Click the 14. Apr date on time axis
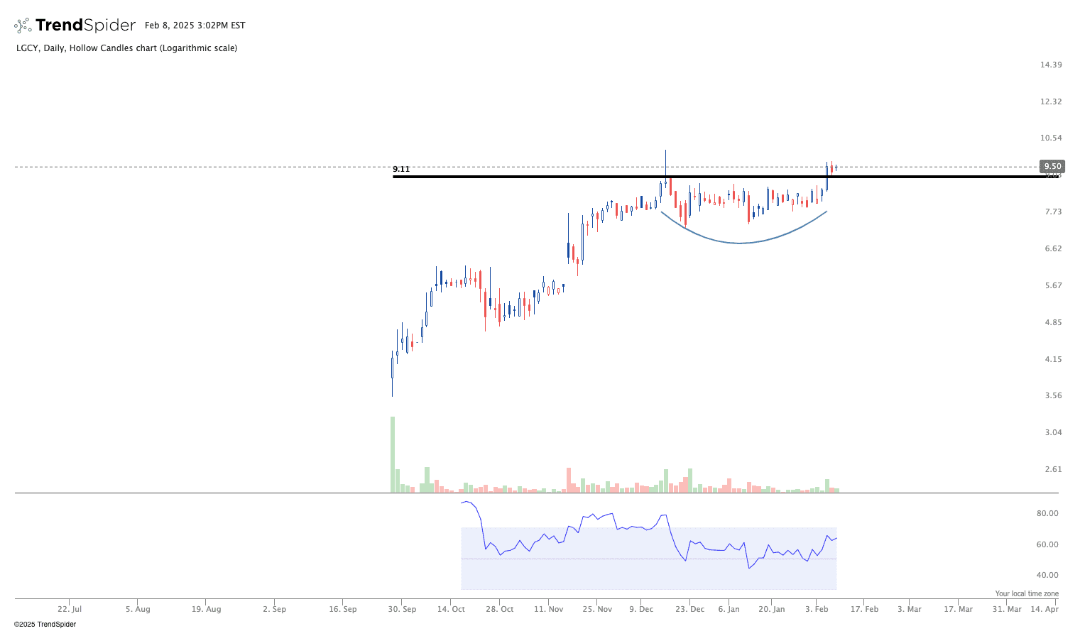1080x631 pixels. [1044, 609]
